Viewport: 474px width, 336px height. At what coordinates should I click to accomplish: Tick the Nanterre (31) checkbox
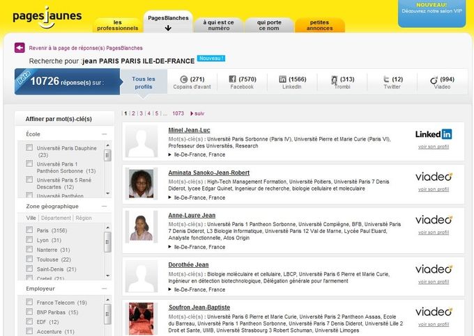(29, 249)
